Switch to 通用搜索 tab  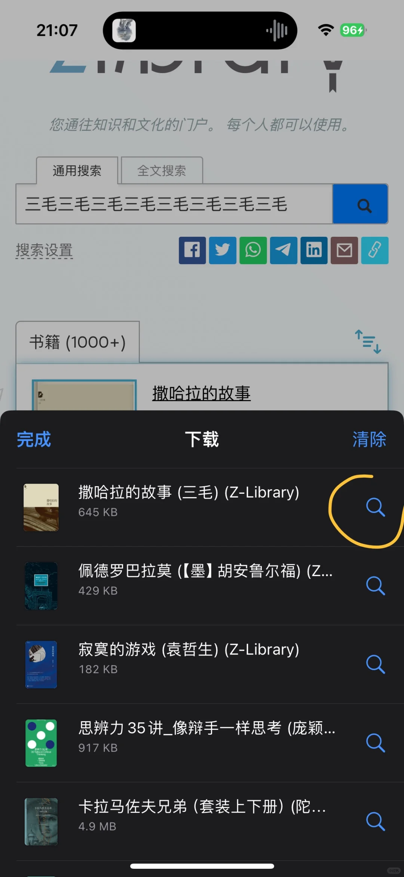(x=77, y=171)
